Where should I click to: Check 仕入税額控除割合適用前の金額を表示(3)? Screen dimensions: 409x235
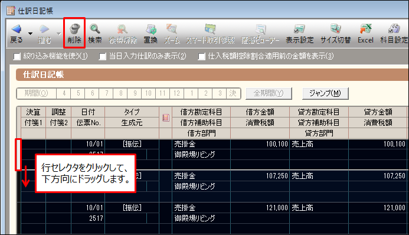tap(201, 56)
